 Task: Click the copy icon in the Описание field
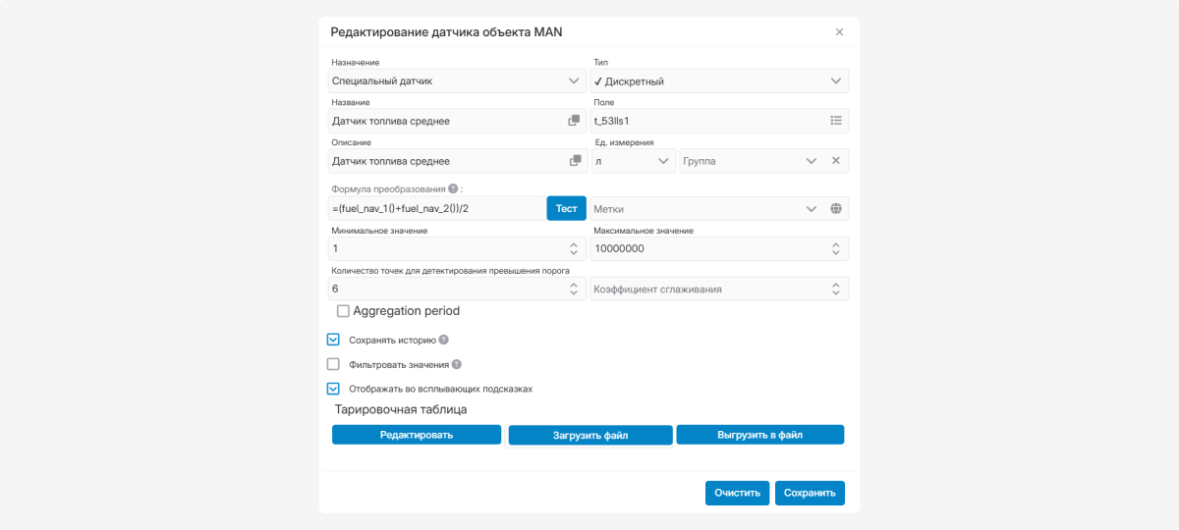[575, 161]
